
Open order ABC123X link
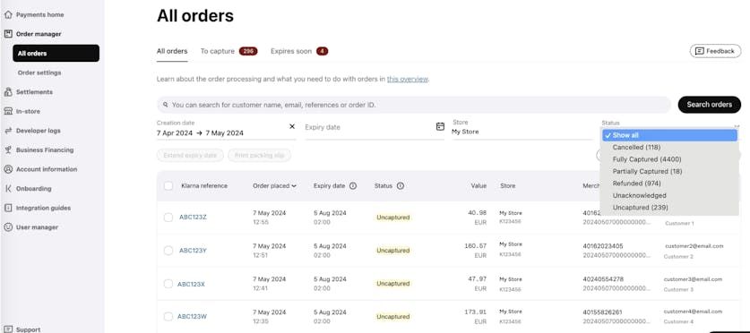[x=191, y=284]
